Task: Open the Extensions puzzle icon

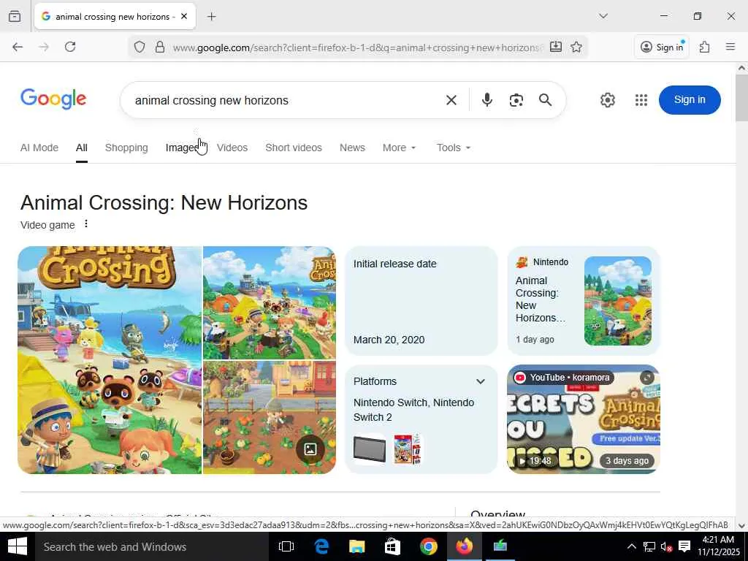Action: pyautogui.click(x=704, y=47)
